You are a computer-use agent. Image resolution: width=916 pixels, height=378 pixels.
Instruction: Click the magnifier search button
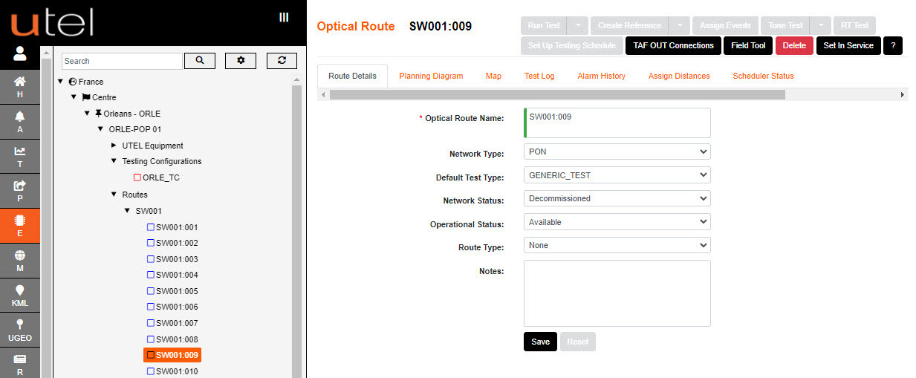(x=200, y=61)
